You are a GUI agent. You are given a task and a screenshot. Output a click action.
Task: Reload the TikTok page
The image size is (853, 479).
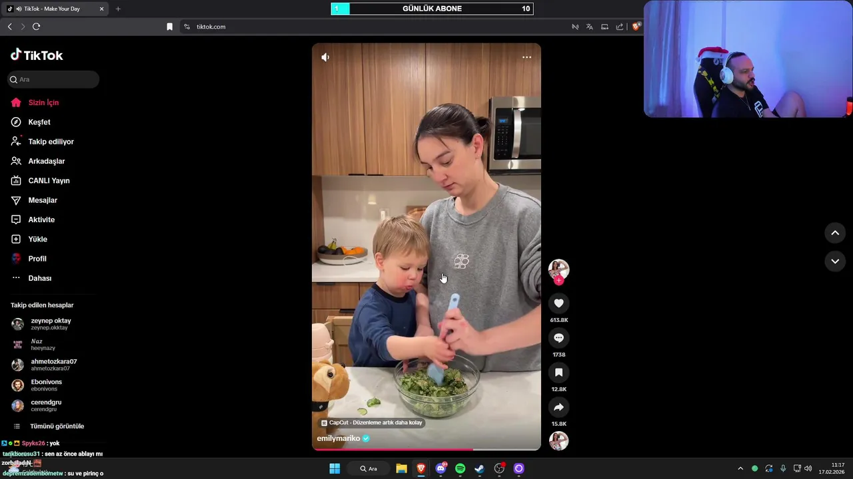point(37,27)
